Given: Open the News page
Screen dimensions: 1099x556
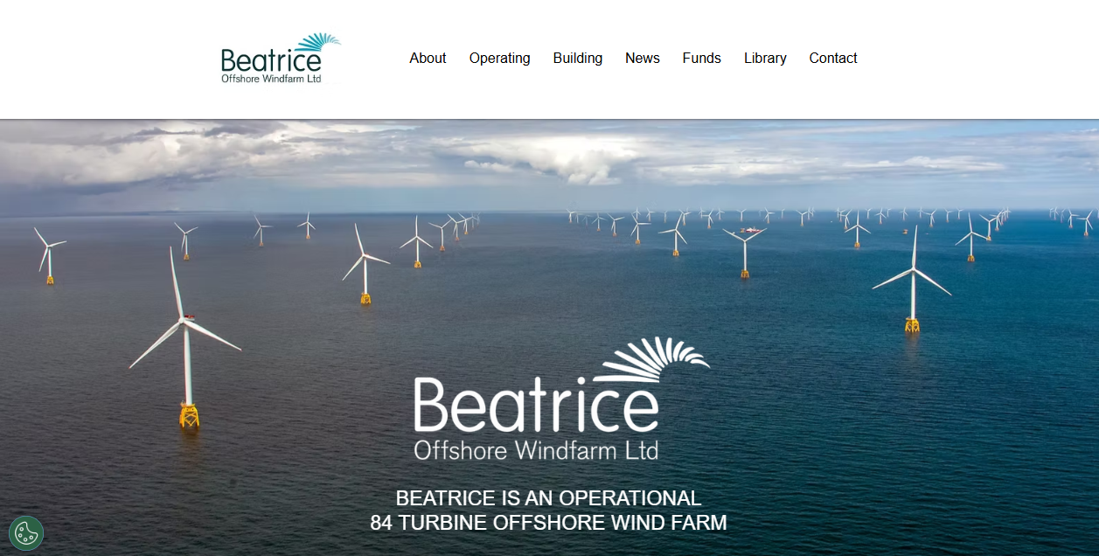Looking at the screenshot, I should pos(643,58).
